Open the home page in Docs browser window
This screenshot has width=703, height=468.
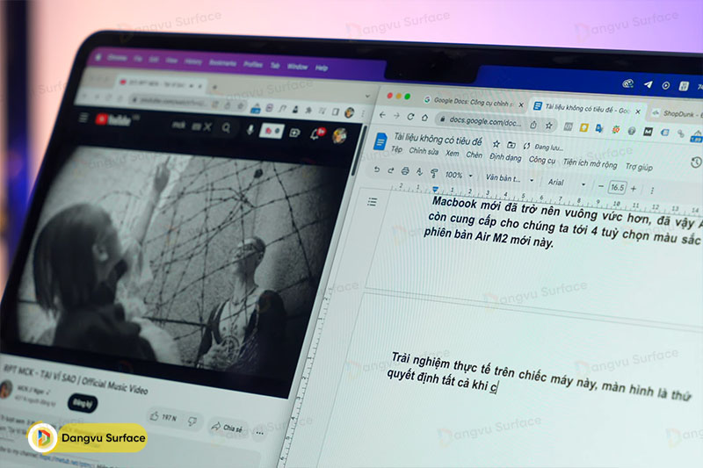click(x=424, y=118)
